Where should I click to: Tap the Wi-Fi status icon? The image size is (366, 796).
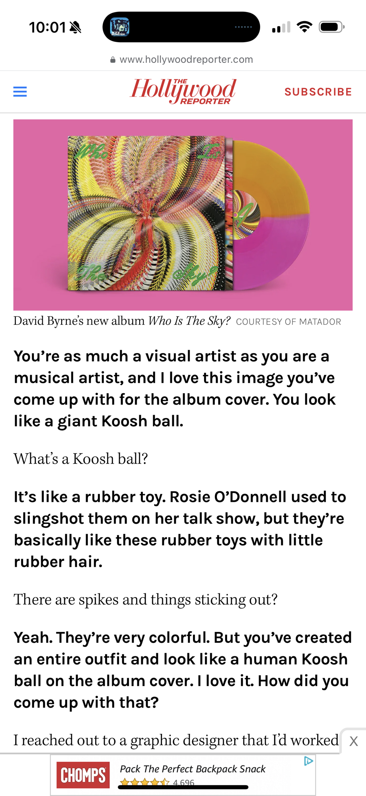click(304, 27)
